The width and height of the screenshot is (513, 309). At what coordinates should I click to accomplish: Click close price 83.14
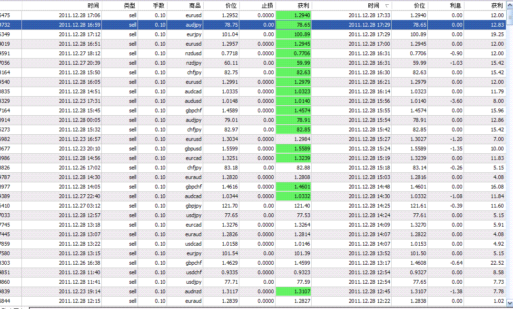420,168
